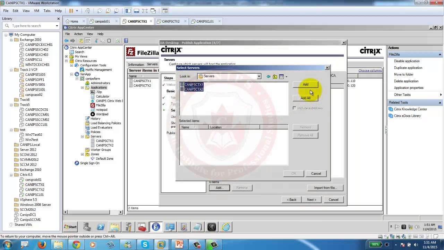
Task: Collapse the My Computer library tree
Action: point(6,35)
